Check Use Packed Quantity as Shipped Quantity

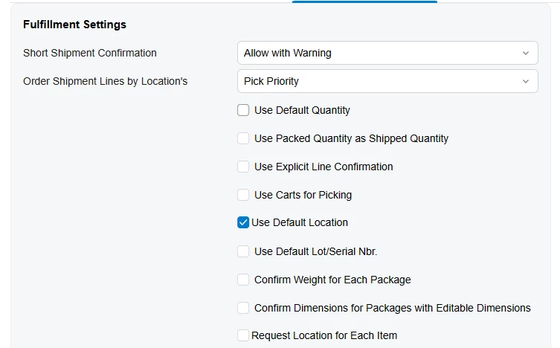coord(243,138)
